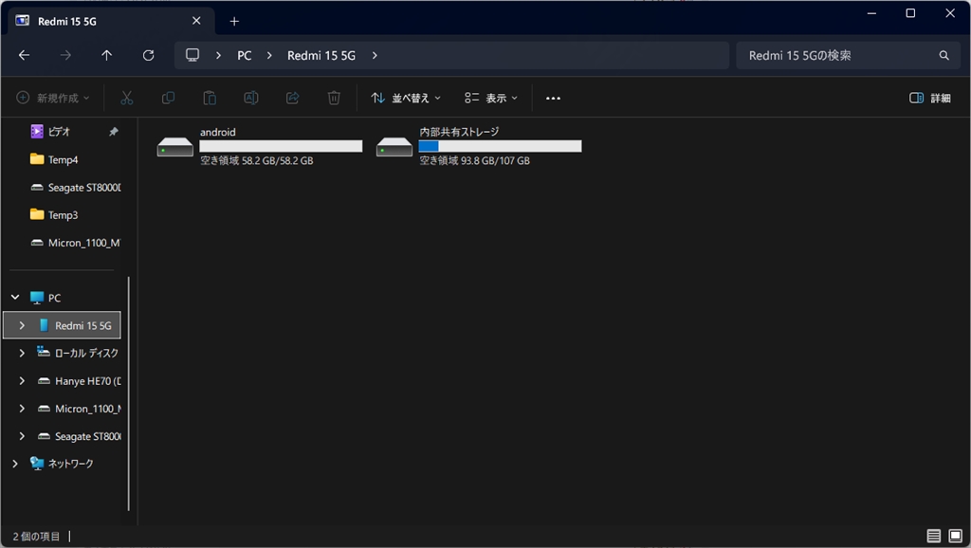
Task: Click the android storage capacity bar
Action: [281, 146]
